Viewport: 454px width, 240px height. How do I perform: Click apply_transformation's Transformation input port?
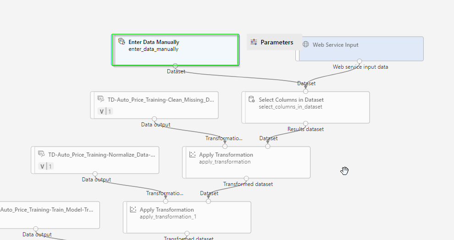[225, 146]
